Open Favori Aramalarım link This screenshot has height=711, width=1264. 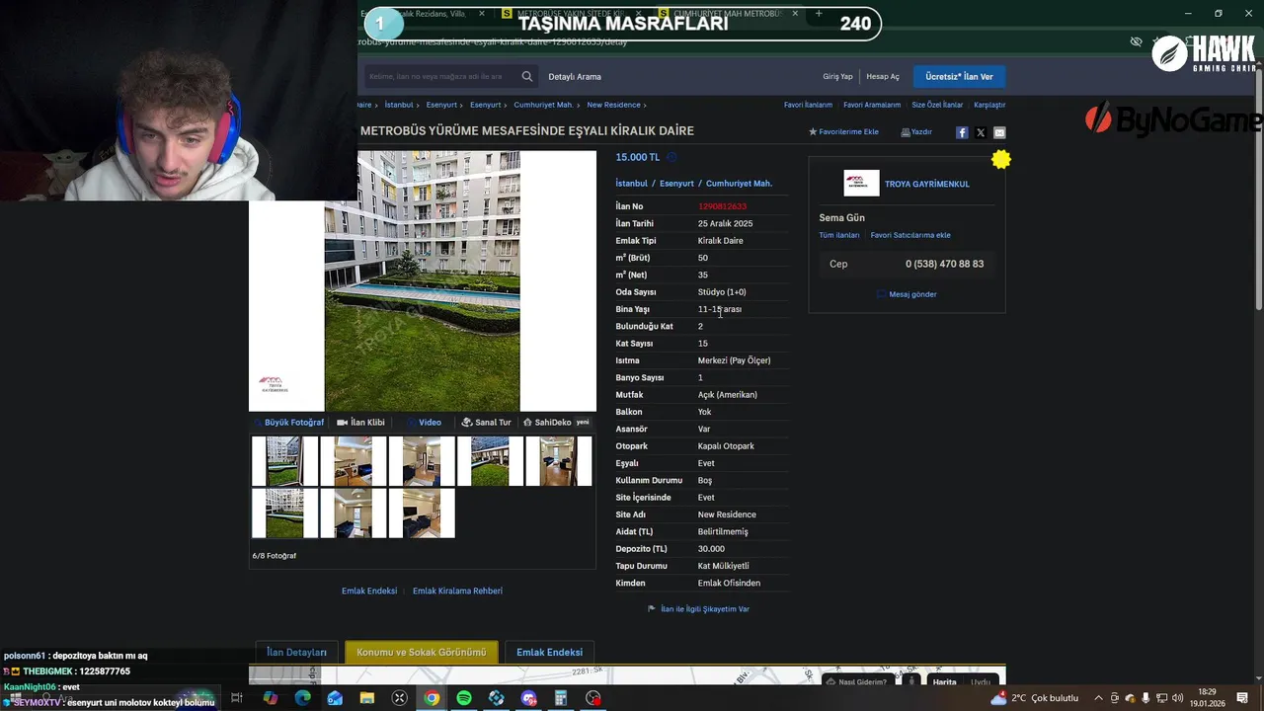[x=872, y=105]
